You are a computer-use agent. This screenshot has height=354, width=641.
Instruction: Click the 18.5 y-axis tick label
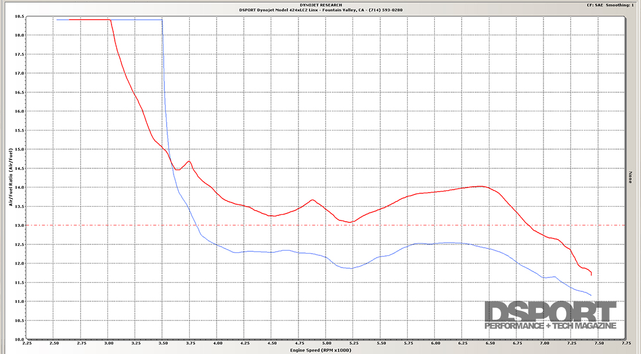coord(19,16)
